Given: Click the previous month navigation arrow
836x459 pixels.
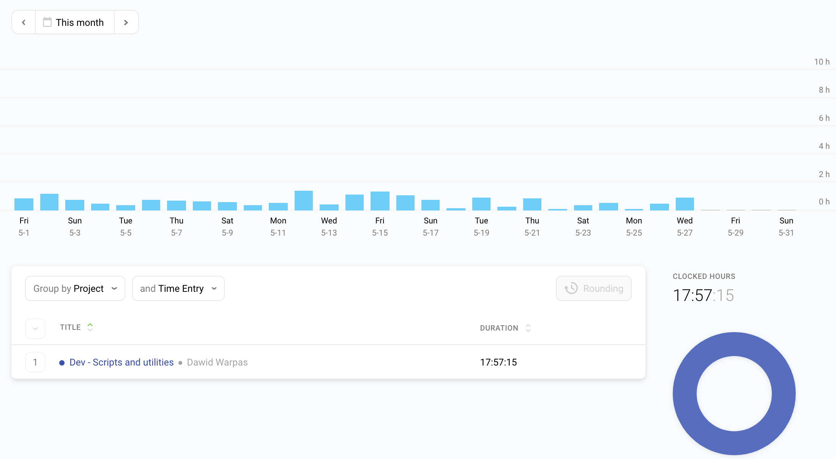Looking at the screenshot, I should [24, 23].
